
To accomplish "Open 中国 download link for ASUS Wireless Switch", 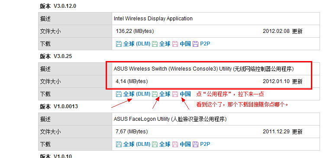I will point(185,94).
